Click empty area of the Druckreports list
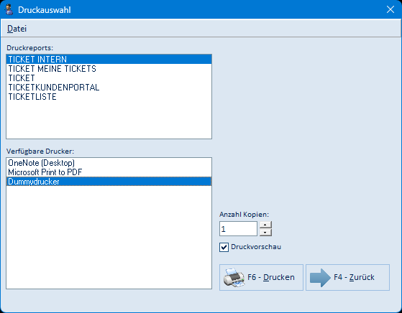This screenshot has height=313, width=402. click(109, 121)
